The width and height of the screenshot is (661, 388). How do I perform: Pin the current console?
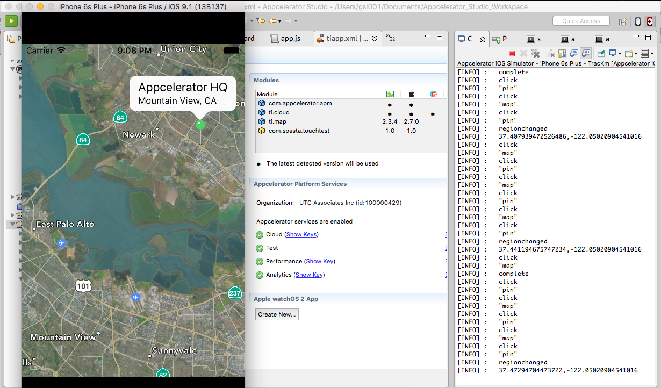coord(601,53)
